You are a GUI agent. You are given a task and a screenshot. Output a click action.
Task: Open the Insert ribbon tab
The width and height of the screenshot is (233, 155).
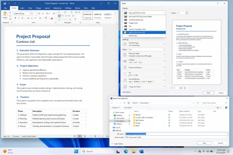click(22, 8)
